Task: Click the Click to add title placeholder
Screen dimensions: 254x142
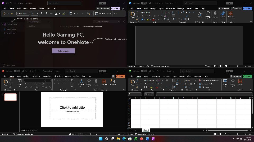Action: click(x=72, y=107)
